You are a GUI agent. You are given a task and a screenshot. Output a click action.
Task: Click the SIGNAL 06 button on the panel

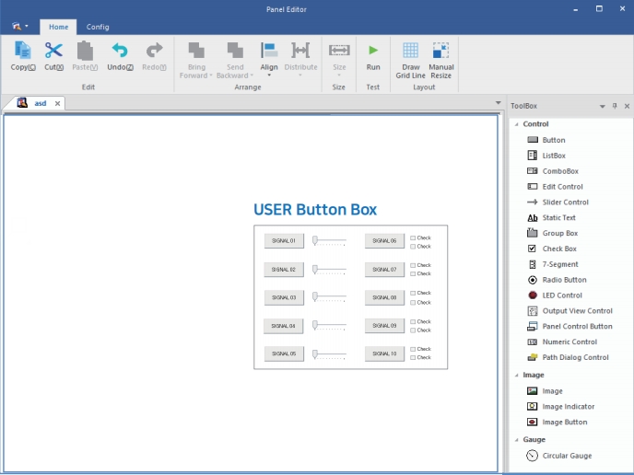click(384, 241)
